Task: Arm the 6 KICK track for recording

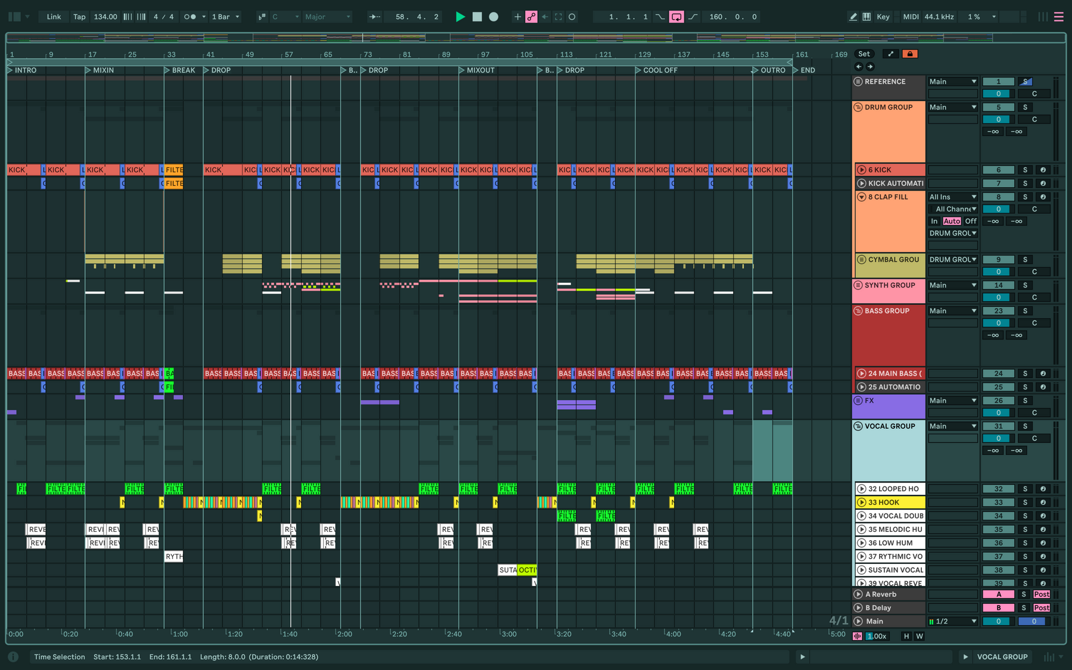Action: coord(1043,170)
